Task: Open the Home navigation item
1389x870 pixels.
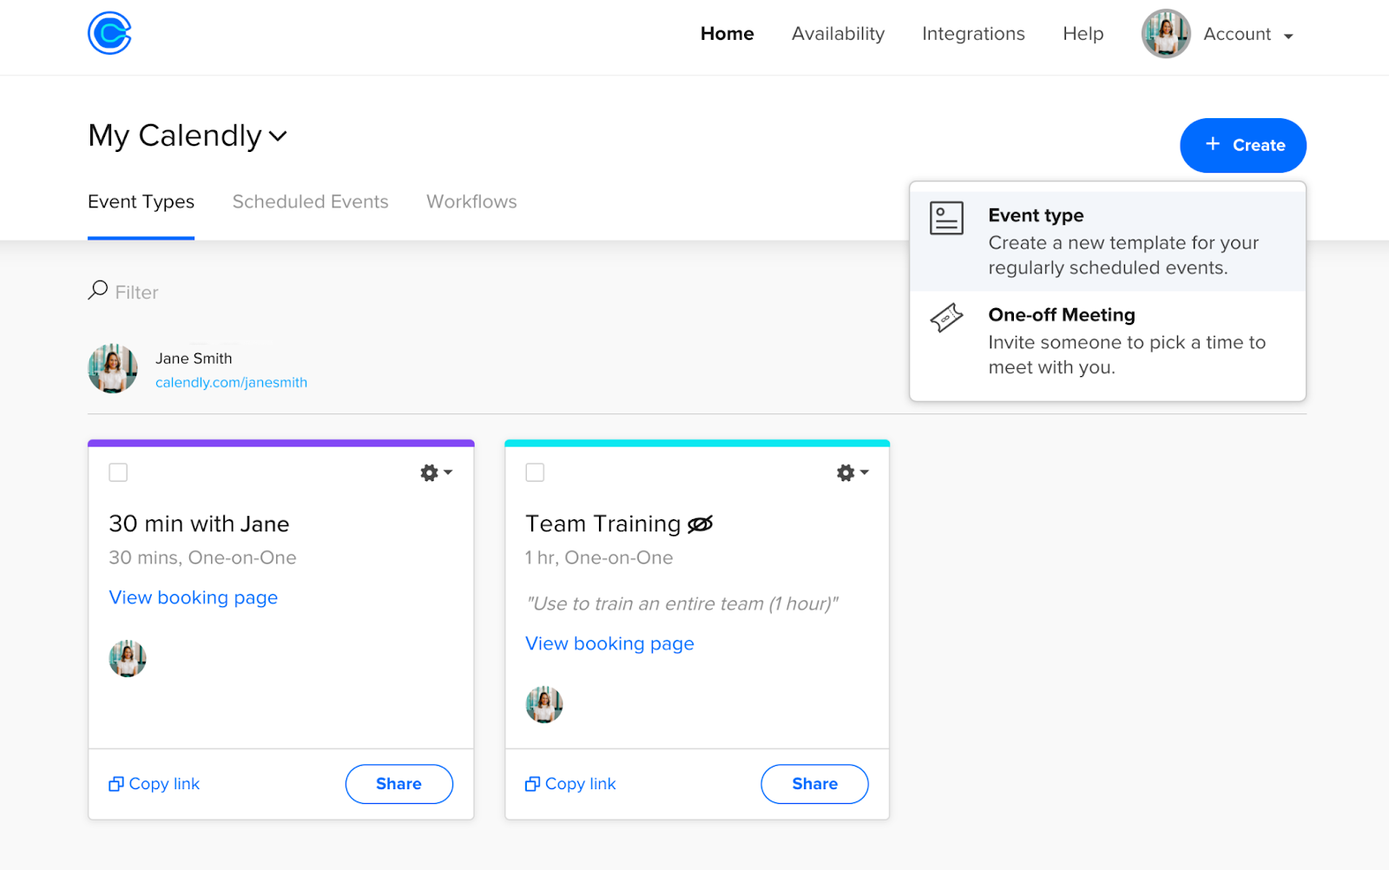Action: 727,34
